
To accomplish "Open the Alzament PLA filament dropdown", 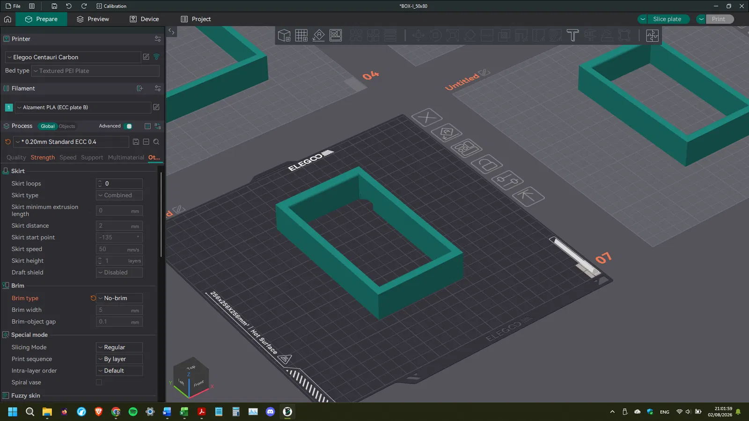I will 83,108.
